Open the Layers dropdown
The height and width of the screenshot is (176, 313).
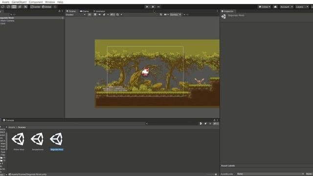pyautogui.click(x=302, y=7)
